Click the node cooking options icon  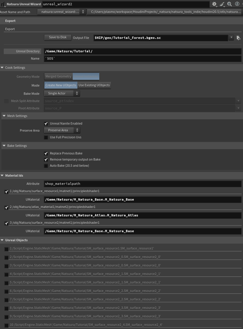(x=222, y=4)
